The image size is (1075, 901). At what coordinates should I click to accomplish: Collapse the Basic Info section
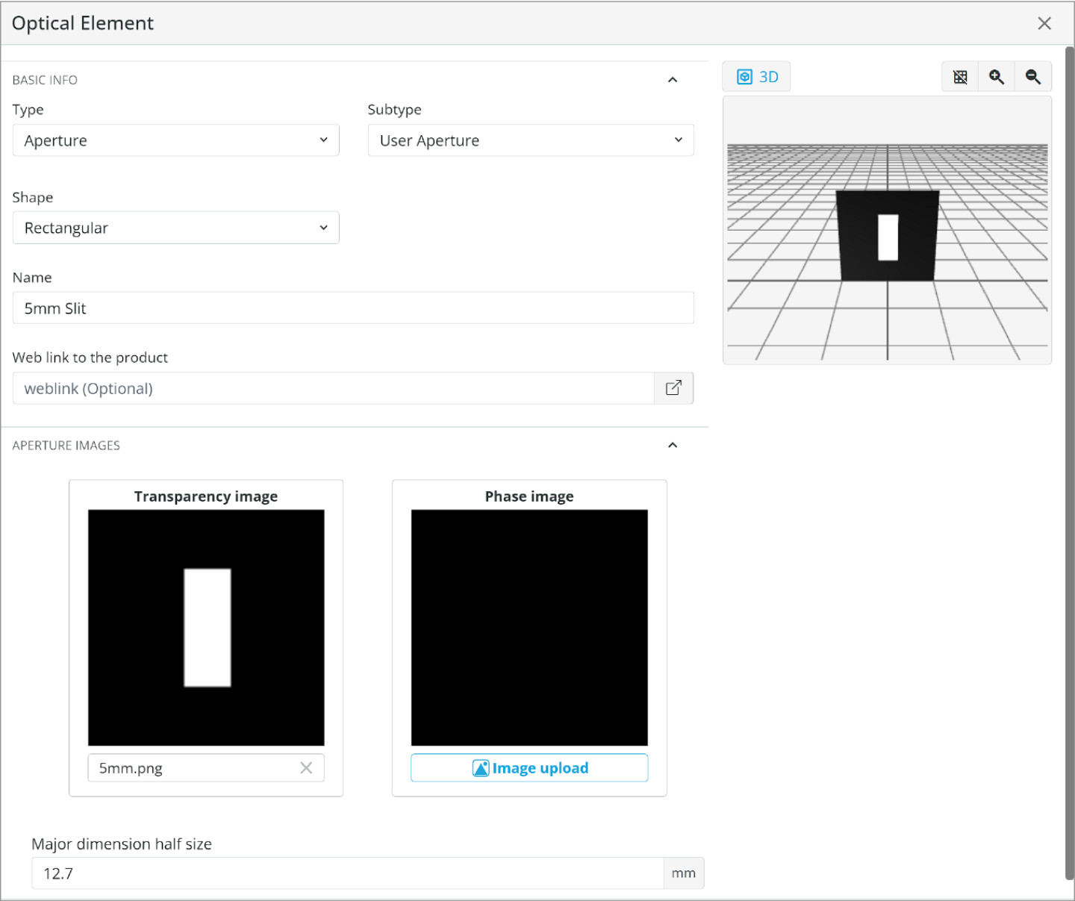(x=673, y=80)
